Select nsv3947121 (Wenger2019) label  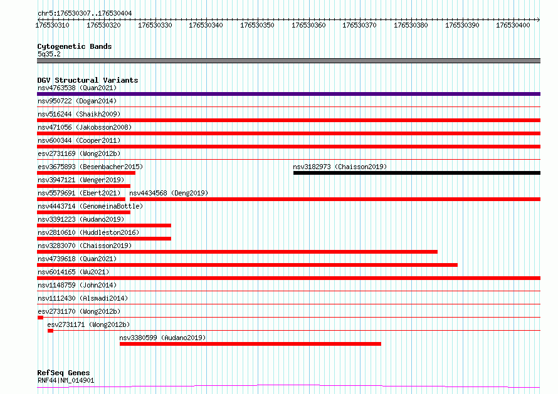coord(81,180)
